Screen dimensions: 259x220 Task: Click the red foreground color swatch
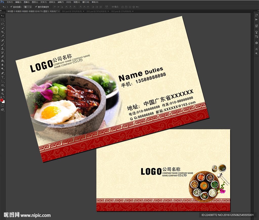click(2, 100)
